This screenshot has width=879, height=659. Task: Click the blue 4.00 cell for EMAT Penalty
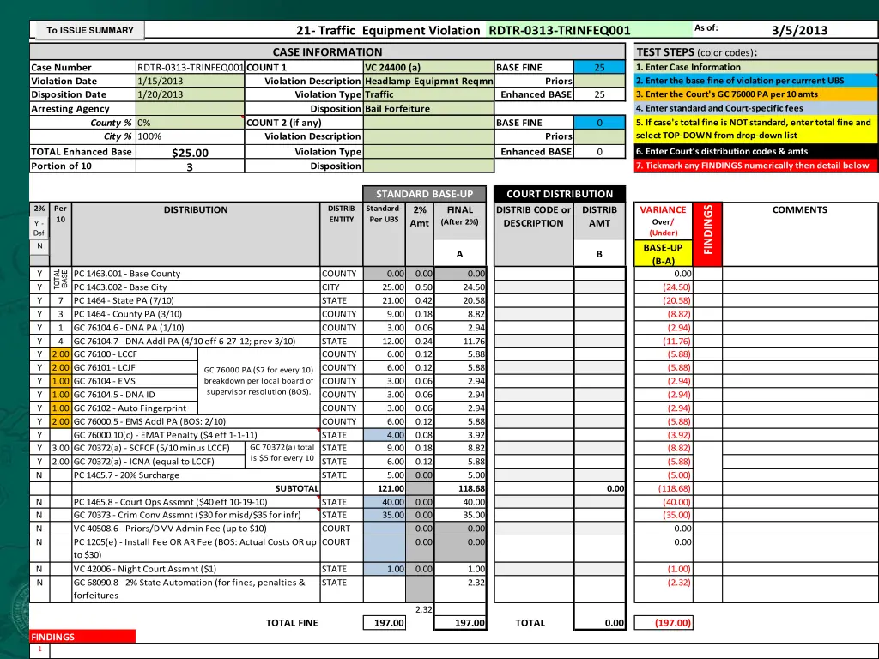point(384,435)
